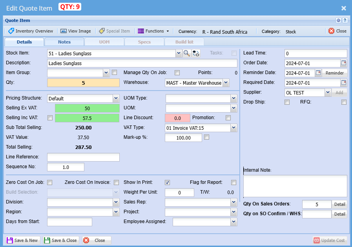
Task: Click the green Selling Ex VAT field
Action: pos(87,108)
